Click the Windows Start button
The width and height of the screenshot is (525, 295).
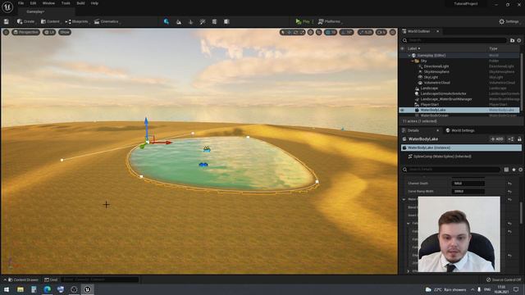tap(7, 289)
